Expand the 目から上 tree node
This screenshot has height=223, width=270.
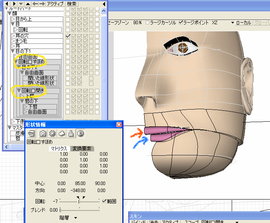click(13, 18)
